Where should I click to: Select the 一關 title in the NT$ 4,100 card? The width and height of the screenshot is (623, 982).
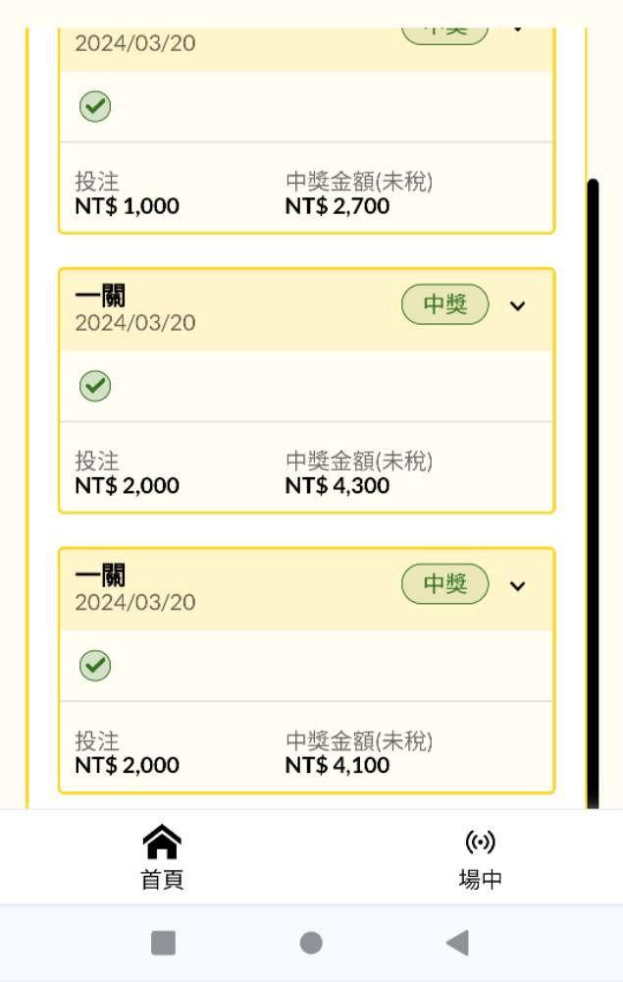pyautogui.click(x=100, y=575)
